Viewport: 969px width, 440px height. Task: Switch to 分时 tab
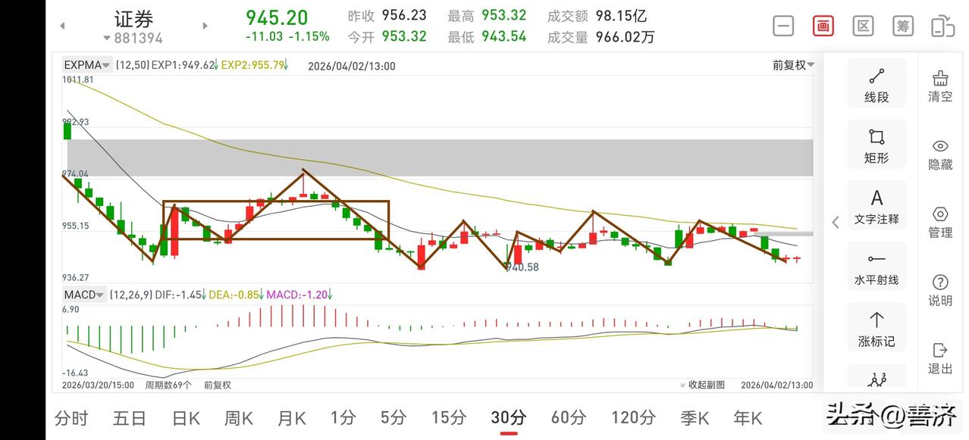point(72,417)
